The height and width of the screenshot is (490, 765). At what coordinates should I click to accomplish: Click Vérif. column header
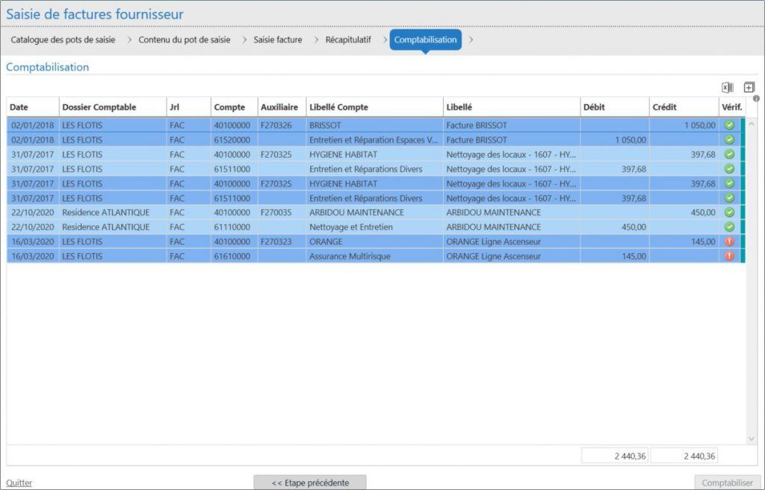pos(732,107)
